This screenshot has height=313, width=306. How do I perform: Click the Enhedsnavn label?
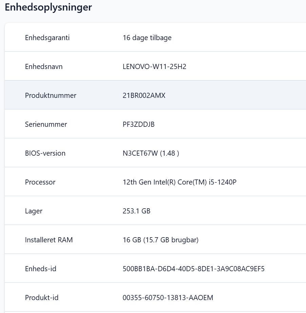[x=44, y=67]
